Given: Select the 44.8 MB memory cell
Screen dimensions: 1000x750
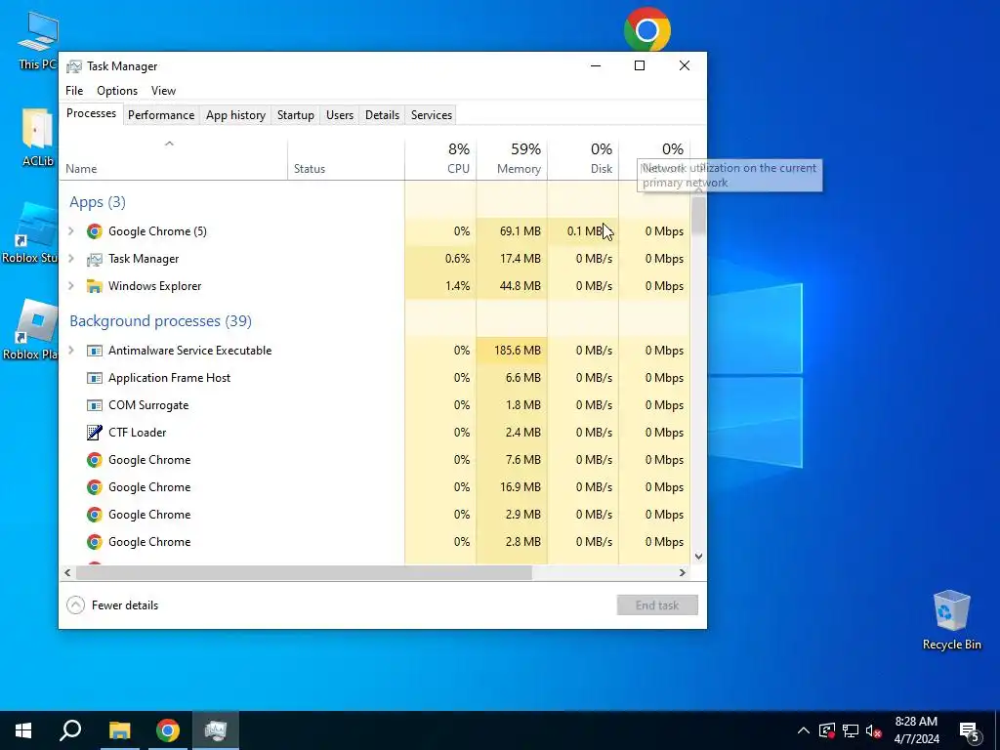Looking at the screenshot, I should click(512, 286).
